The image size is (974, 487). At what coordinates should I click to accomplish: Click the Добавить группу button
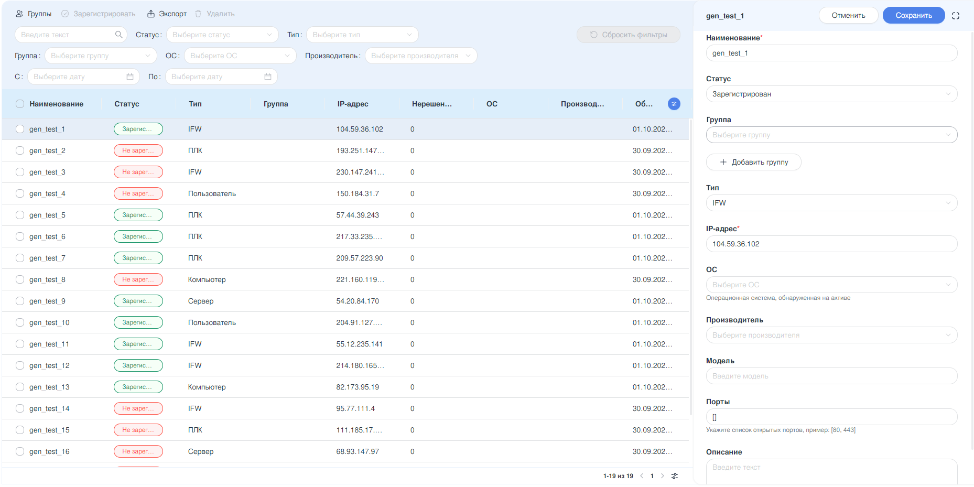pos(753,162)
